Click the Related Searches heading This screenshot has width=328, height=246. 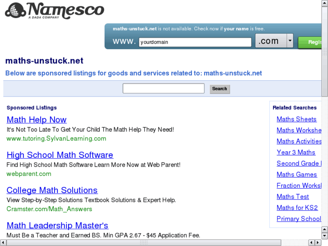tap(295, 107)
